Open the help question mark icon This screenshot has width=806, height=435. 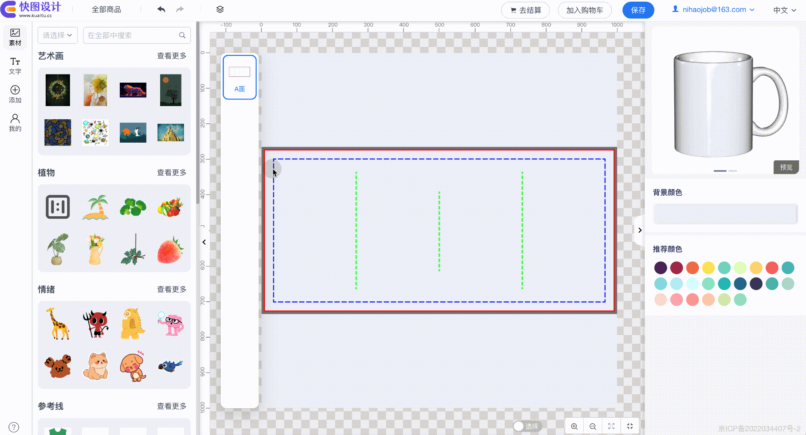pyautogui.click(x=14, y=427)
